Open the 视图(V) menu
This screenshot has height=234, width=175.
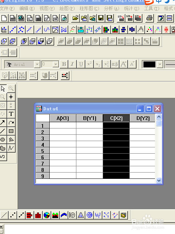tap(47, 9)
